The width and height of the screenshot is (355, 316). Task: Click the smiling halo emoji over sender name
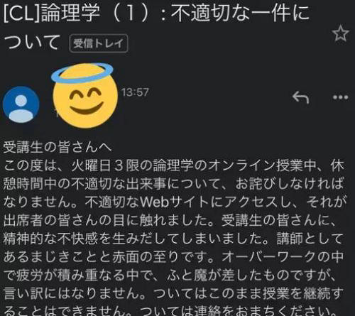point(84,94)
